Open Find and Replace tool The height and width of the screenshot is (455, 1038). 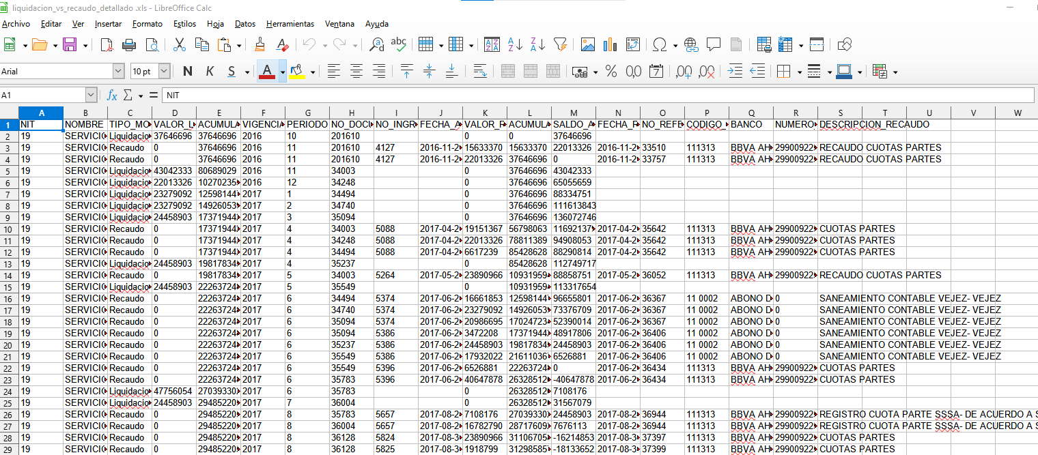376,45
